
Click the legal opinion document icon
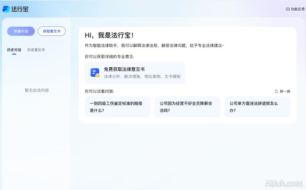click(95, 73)
